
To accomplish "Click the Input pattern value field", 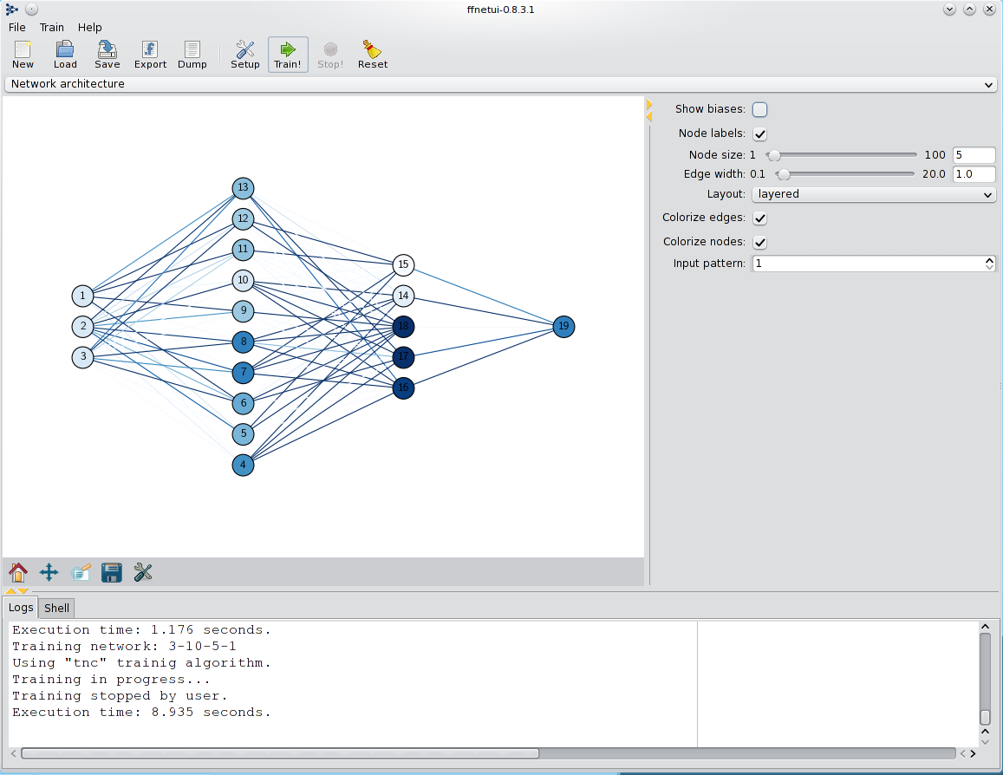I will pos(868,264).
